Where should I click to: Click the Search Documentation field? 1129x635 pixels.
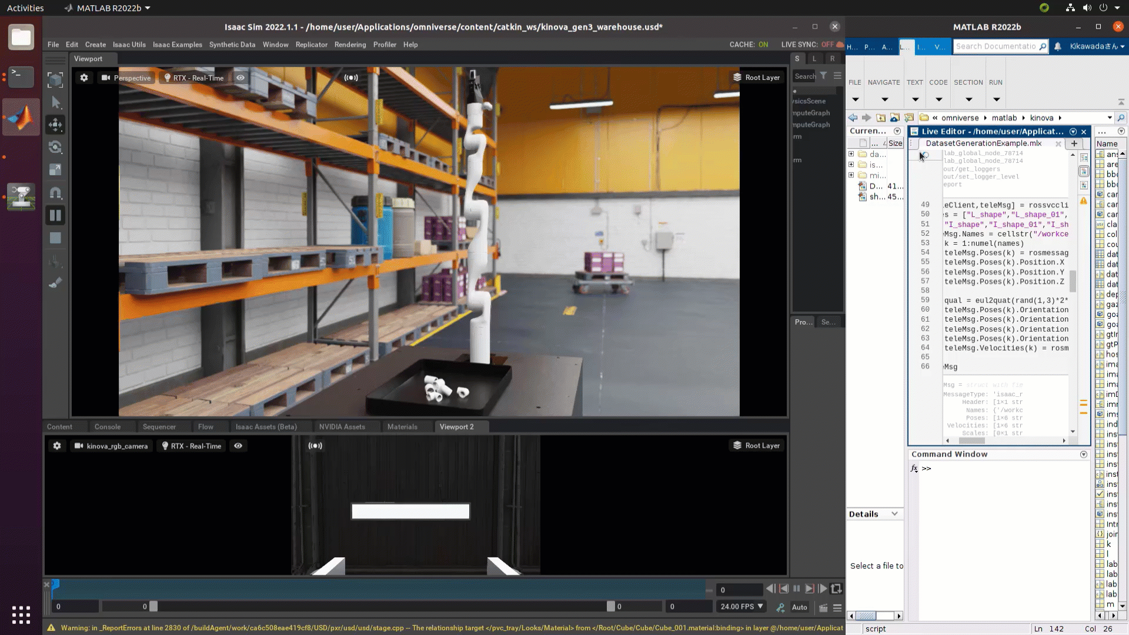click(996, 46)
